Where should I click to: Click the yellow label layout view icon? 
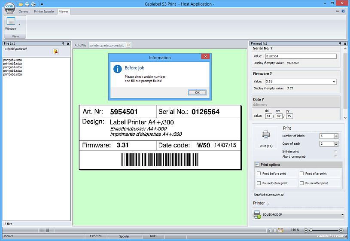pyautogui.click(x=280, y=230)
